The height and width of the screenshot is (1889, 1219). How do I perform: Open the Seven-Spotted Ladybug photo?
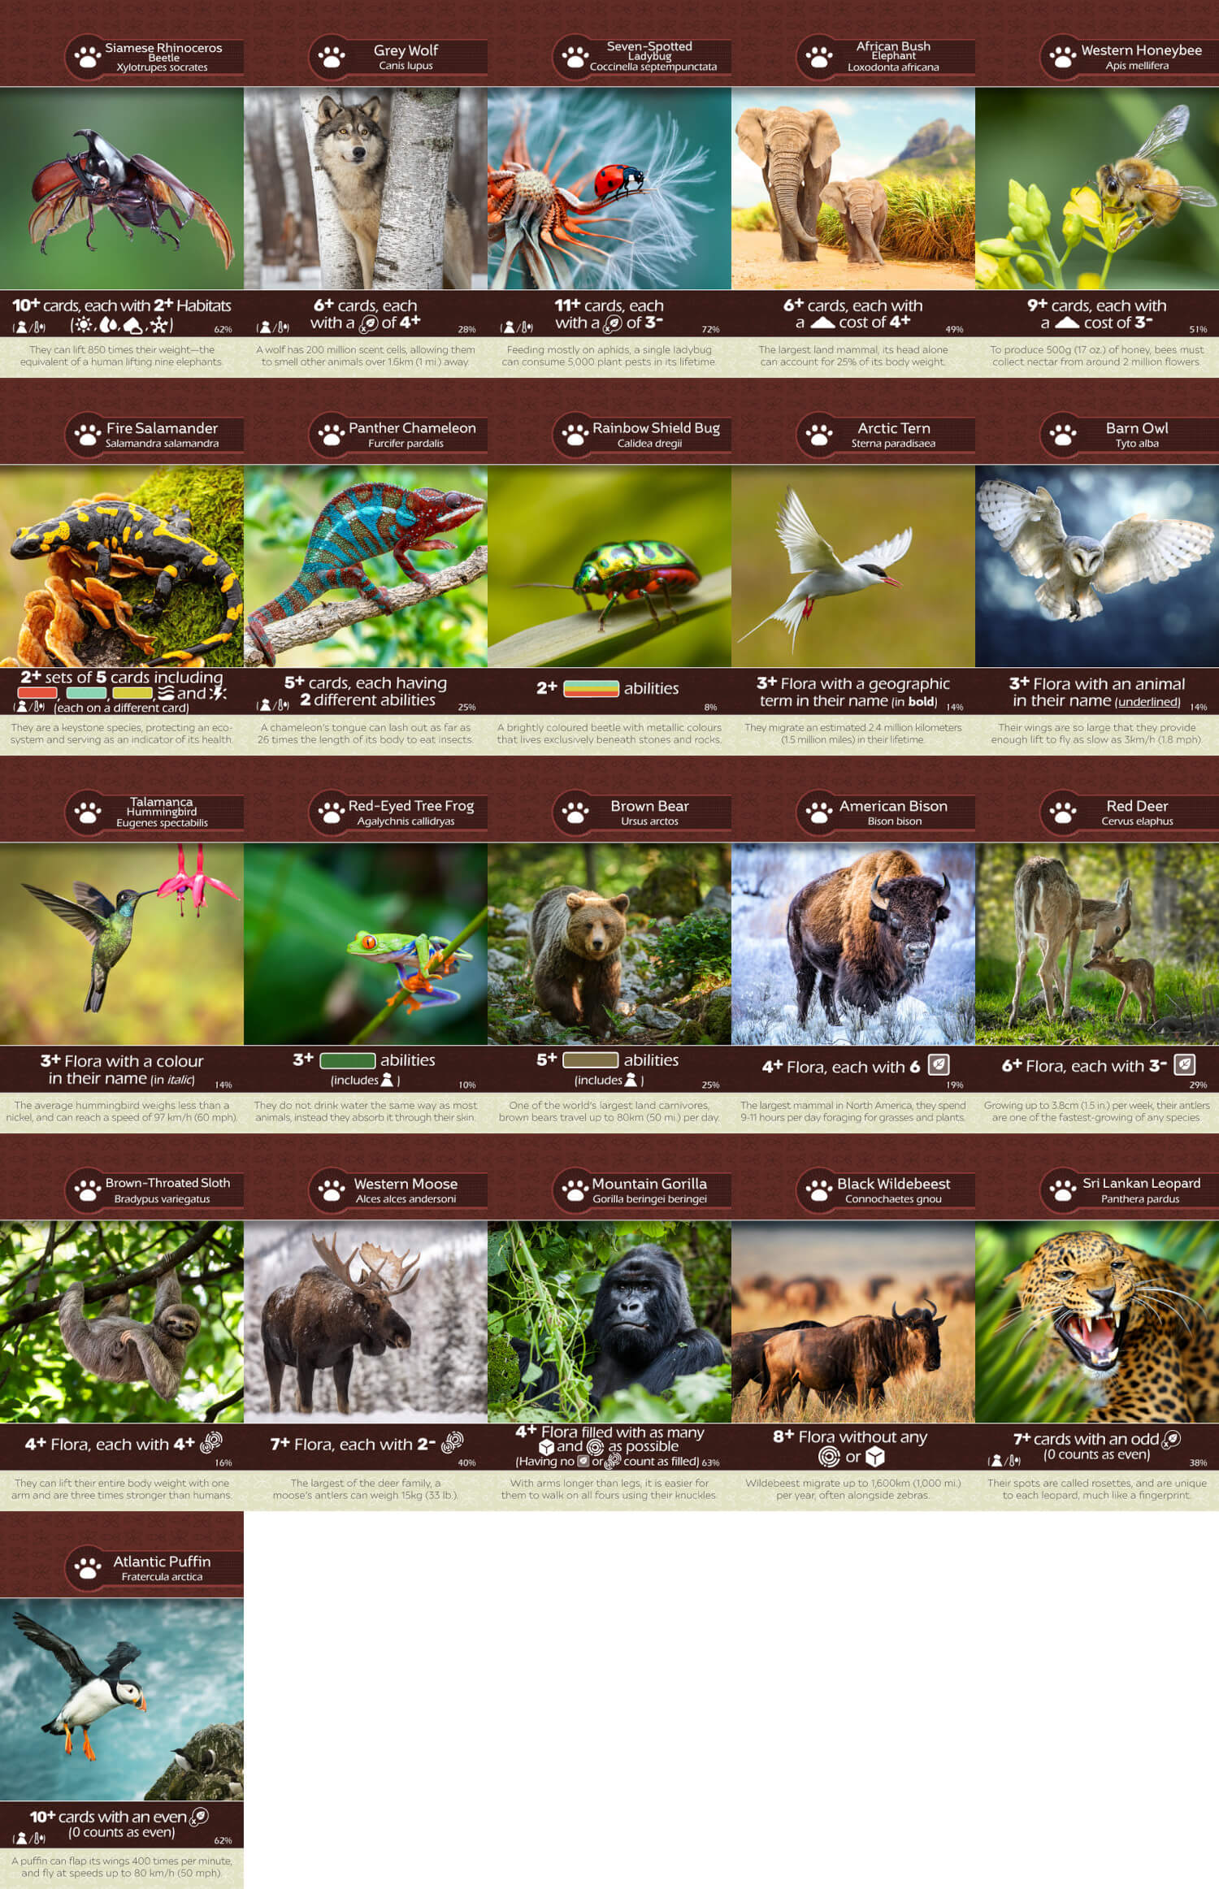(x=609, y=188)
